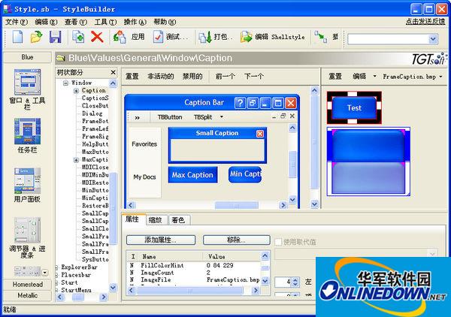451x317 pixels.
Task: Select the StartMenu tree item
Action: coord(76,290)
